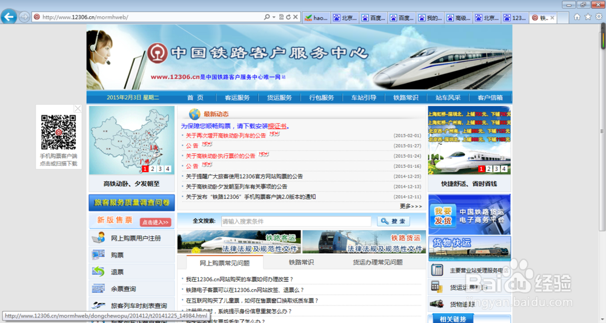Open the 铁路货运 法律法规 banner
This screenshot has width=606, height=323.
point(364,242)
